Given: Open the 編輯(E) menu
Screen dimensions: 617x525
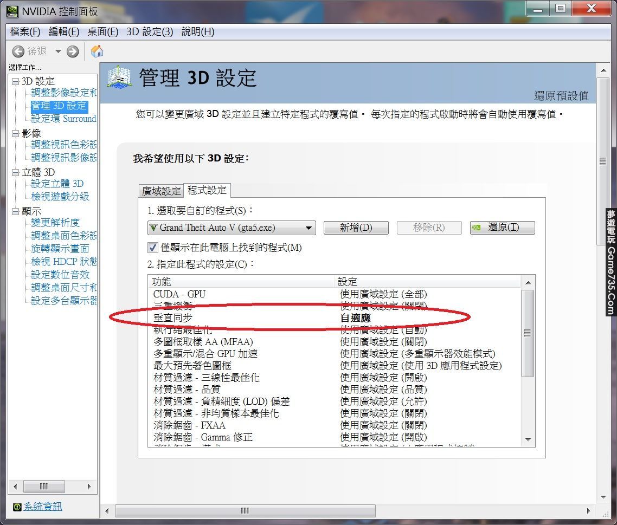Looking at the screenshot, I should click(64, 32).
